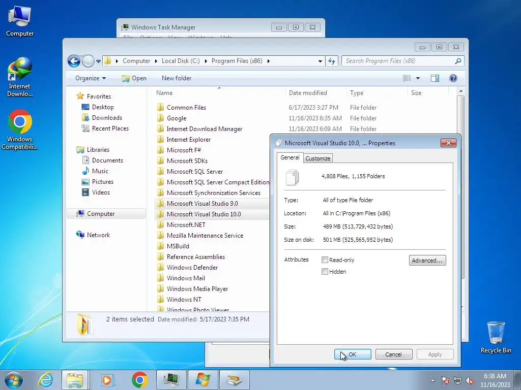Click the file list vertical scrollbar up arrow
521x390 pixels.
(x=460, y=91)
